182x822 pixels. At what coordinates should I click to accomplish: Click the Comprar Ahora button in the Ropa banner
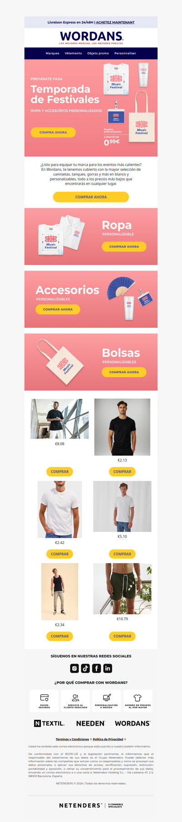pos(124,247)
